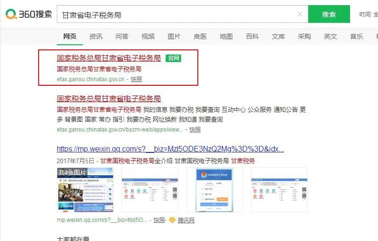The width and height of the screenshot is (378, 241).
Task: Click the etax.gansu.chinatax.gov.cn URL text
Action: 90,79
